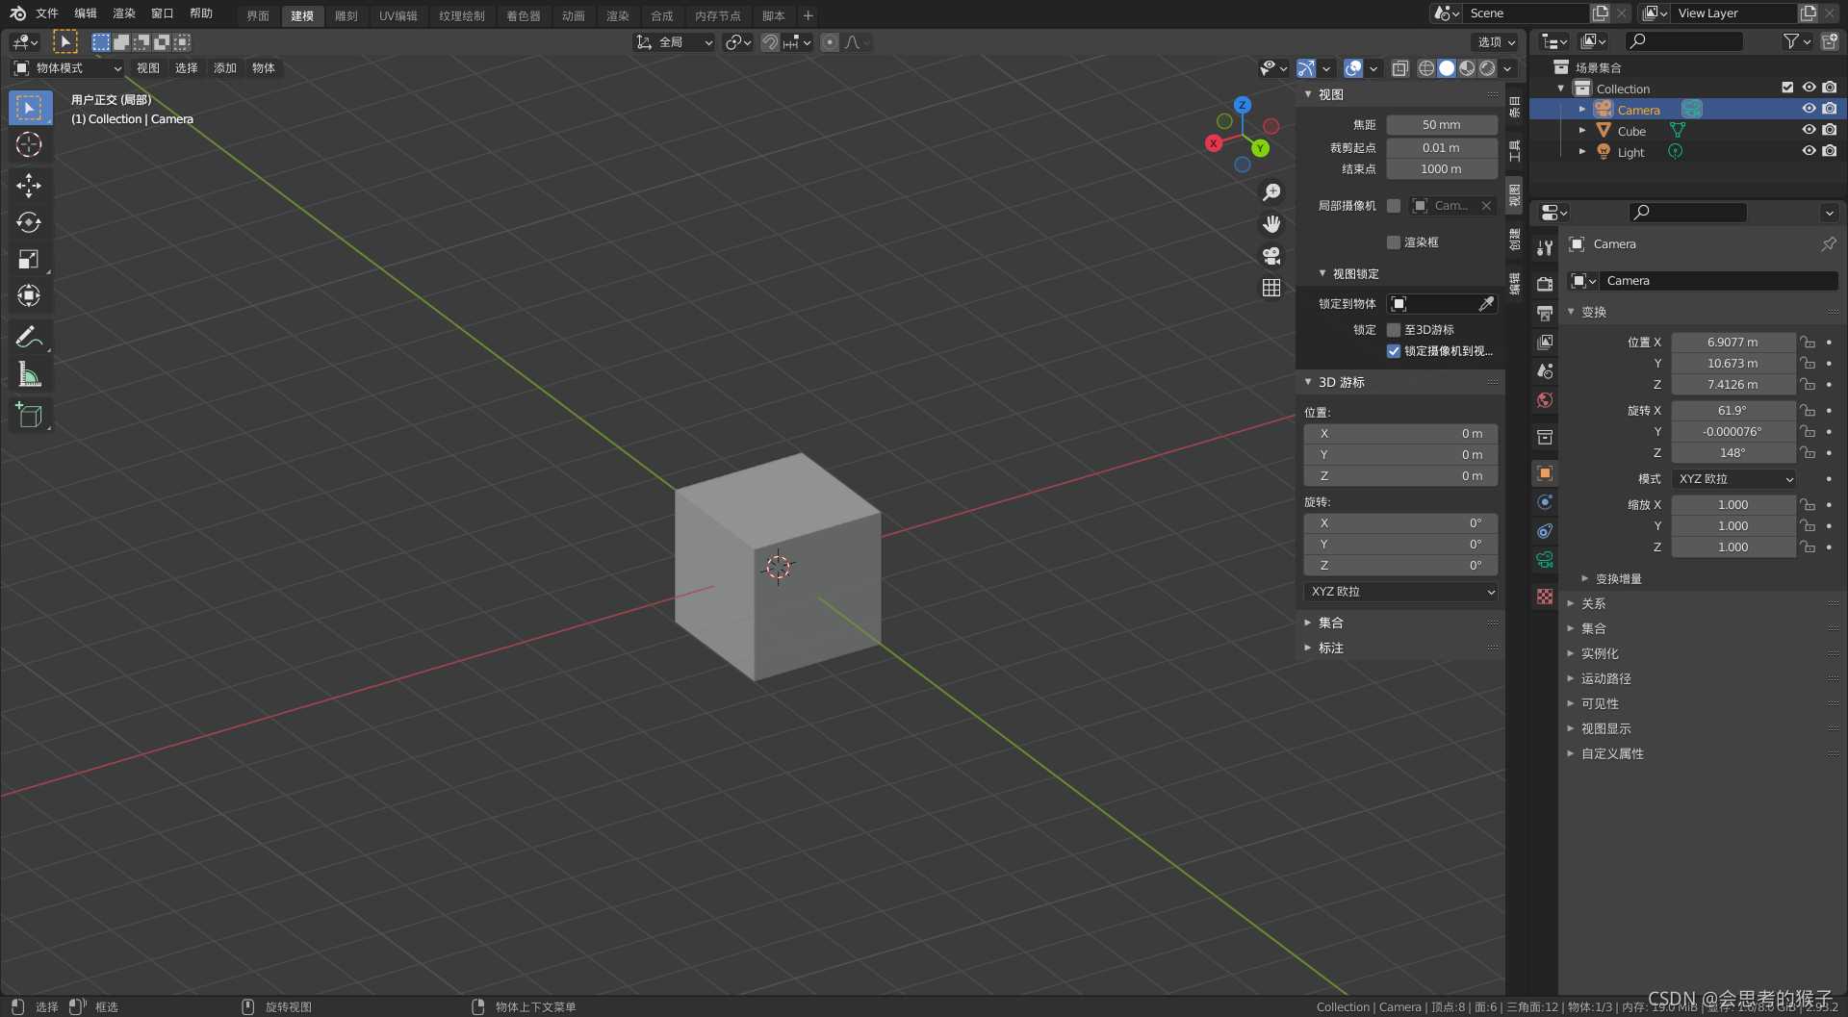Expand the Cube item in outliner
The image size is (1848, 1017).
(x=1582, y=130)
